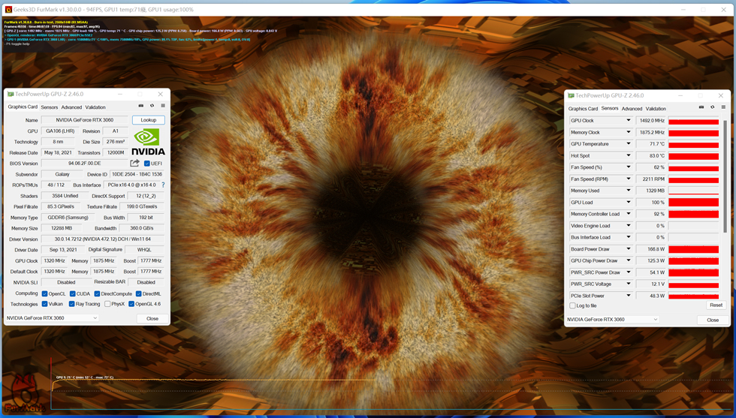Click Close button in Sensors window
Viewport: 736px width, 418px height.
pos(713,320)
